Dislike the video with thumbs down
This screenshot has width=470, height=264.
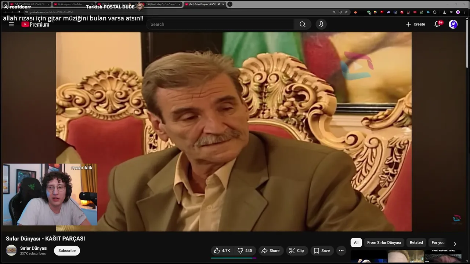click(x=245, y=250)
